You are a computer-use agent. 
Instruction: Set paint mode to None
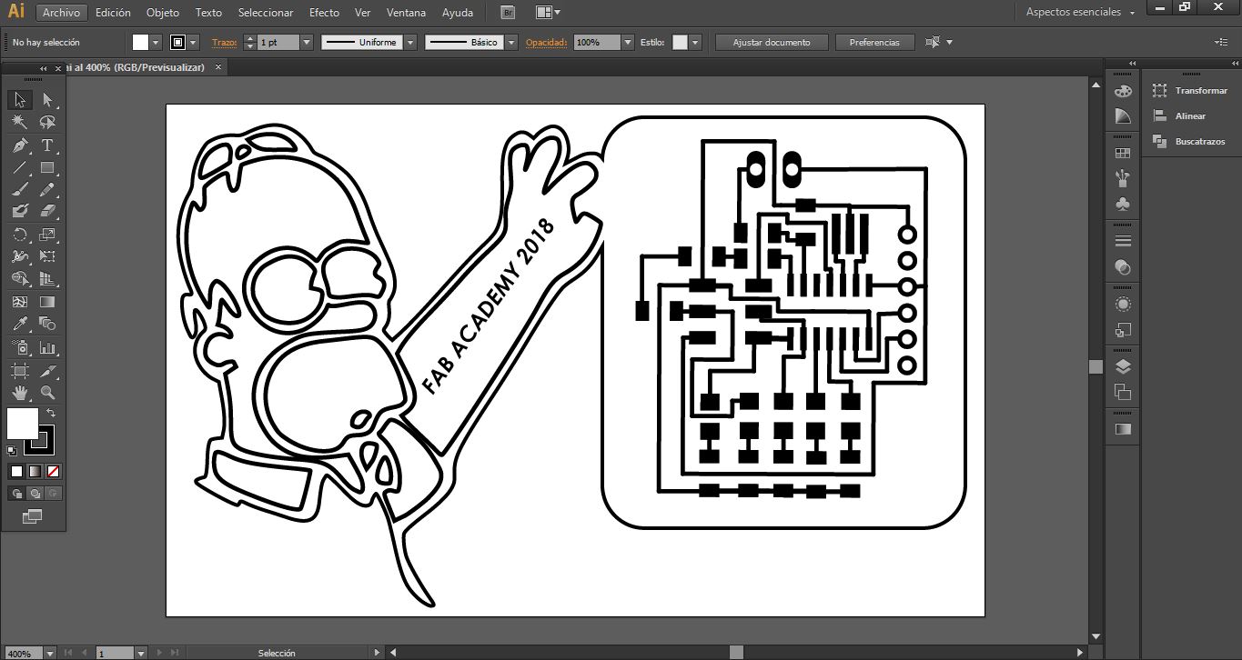click(x=53, y=471)
